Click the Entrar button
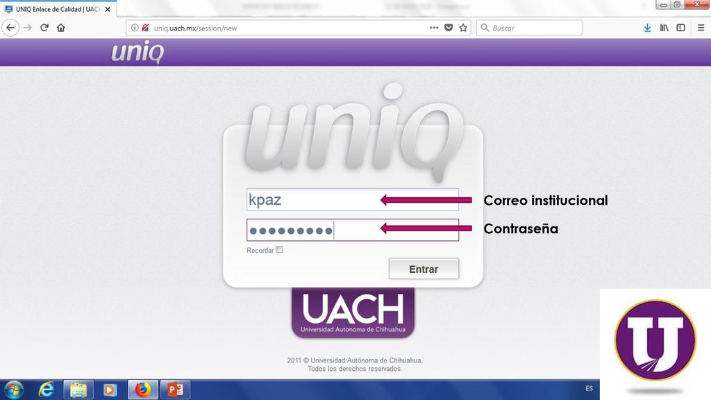This screenshot has width=711, height=400. coord(424,269)
